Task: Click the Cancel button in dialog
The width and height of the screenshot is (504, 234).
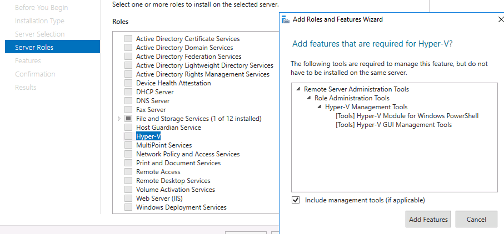Action: tap(476, 219)
